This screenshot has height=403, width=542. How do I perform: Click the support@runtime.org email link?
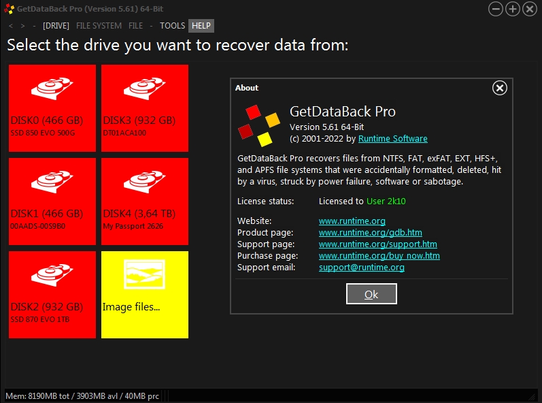pyautogui.click(x=361, y=268)
